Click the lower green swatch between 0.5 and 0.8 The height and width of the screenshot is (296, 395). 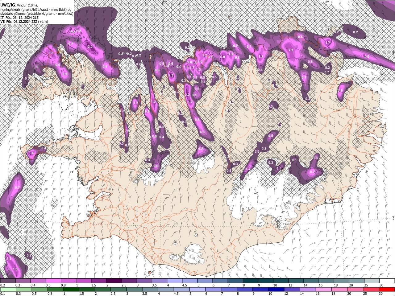[x=40, y=289]
